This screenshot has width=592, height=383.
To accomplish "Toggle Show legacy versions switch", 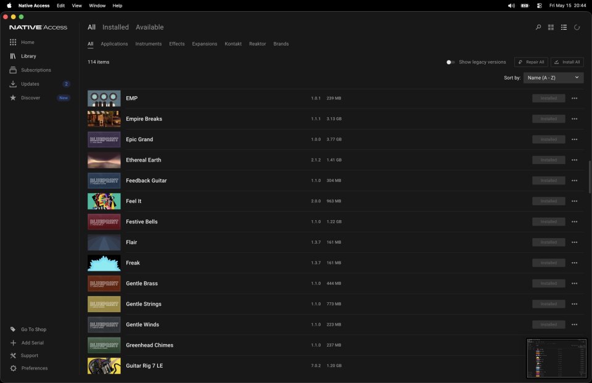I will pos(450,62).
